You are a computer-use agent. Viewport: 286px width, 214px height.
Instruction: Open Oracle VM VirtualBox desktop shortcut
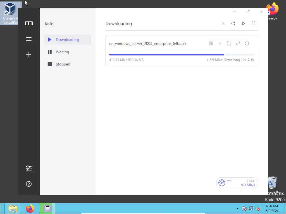tap(9, 13)
